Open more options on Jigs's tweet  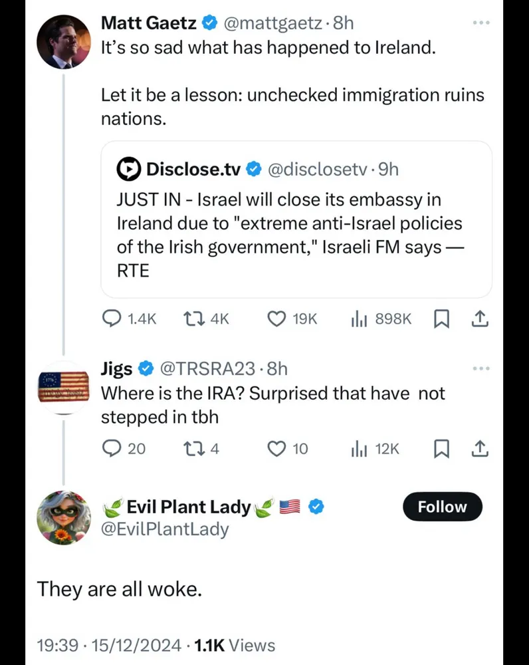(x=480, y=368)
